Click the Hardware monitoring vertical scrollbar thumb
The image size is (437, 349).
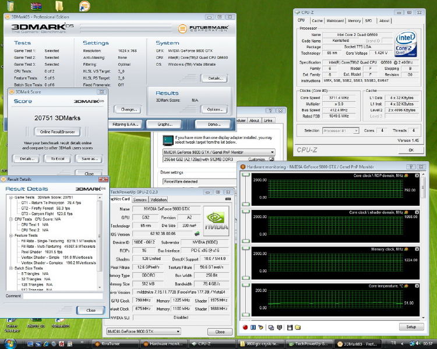click(x=424, y=187)
